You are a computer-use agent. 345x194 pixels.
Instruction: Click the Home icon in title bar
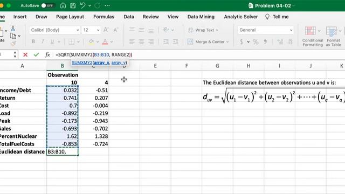pos(63,5)
